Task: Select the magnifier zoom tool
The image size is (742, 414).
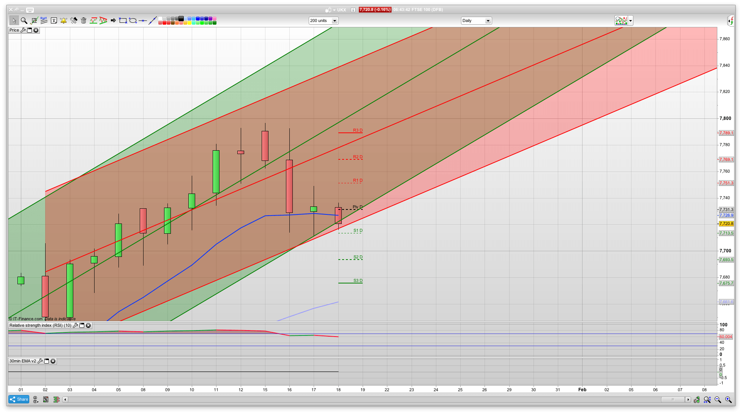Action: (x=24, y=20)
